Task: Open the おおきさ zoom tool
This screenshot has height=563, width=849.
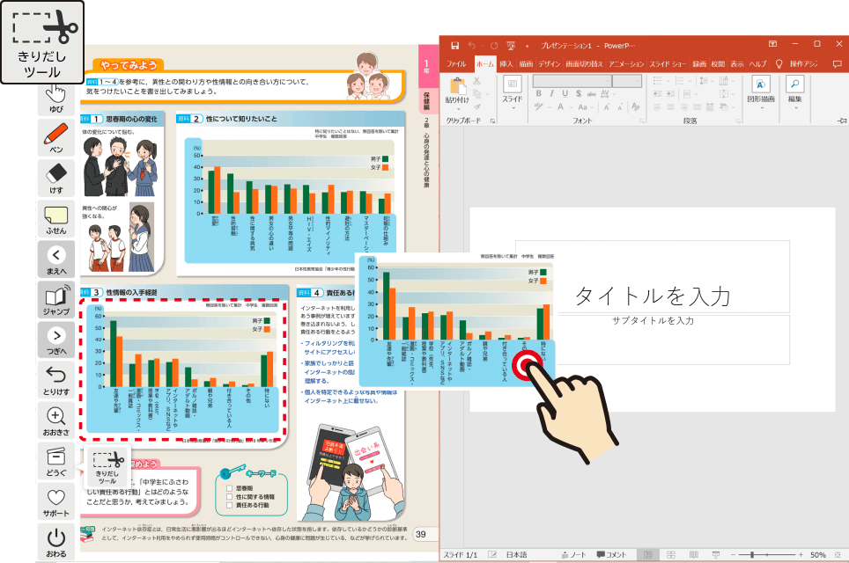Action: click(56, 420)
